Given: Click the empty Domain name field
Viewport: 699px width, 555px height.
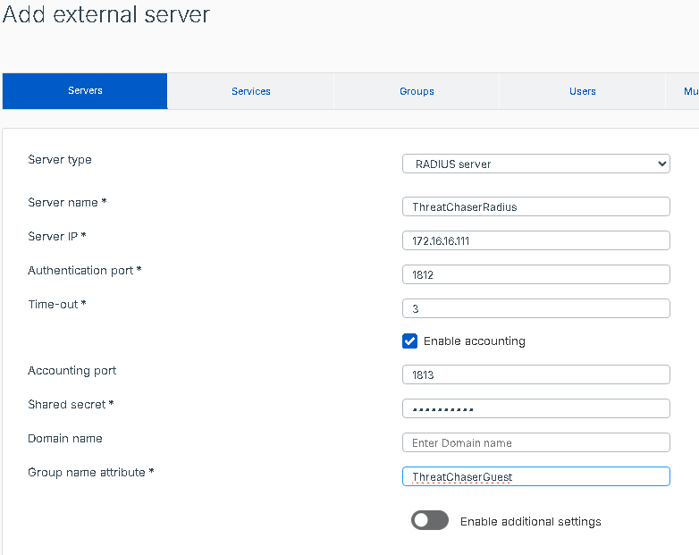Looking at the screenshot, I should 535,442.
